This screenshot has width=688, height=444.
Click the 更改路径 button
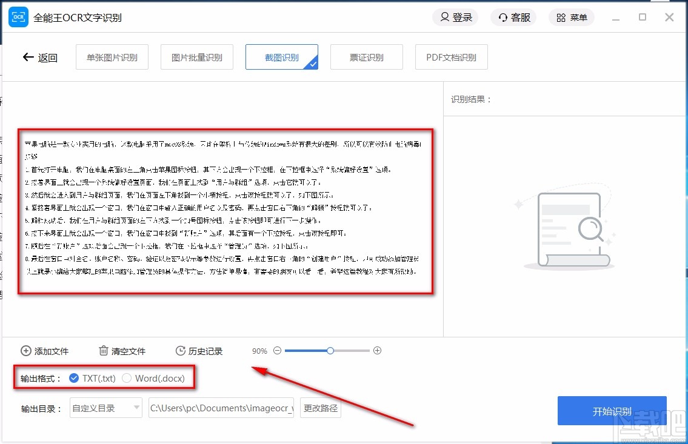click(x=320, y=408)
